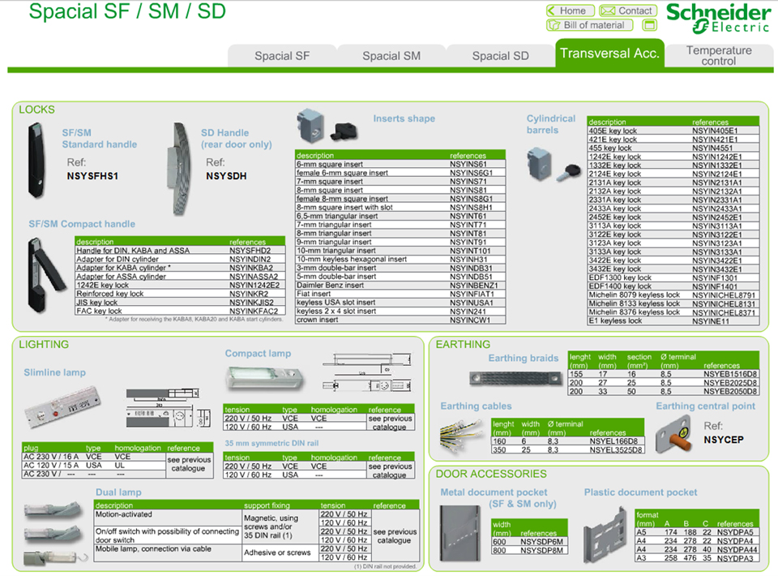The image size is (778, 576).
Task: Click the SD Handle product image
Action: [181, 169]
